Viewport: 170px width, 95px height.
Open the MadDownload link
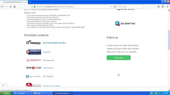click(48, 60)
